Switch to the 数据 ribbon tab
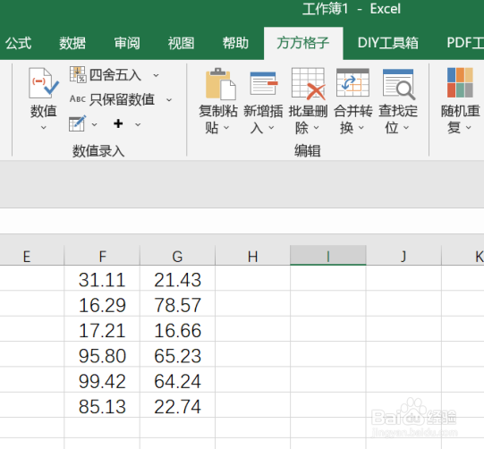The height and width of the screenshot is (449, 484). click(72, 43)
